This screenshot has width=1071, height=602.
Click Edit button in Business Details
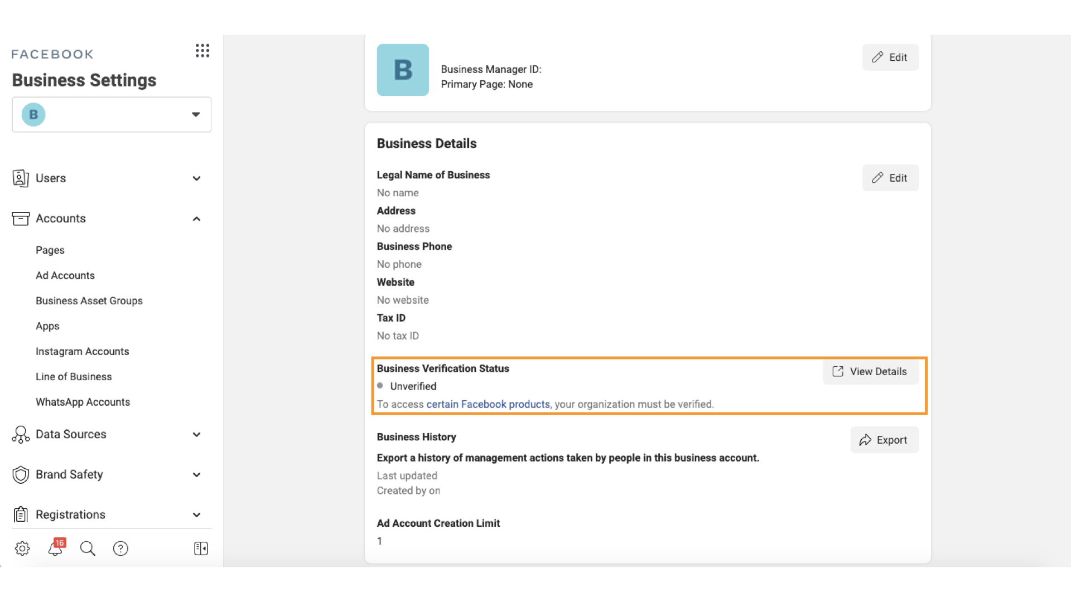890,177
